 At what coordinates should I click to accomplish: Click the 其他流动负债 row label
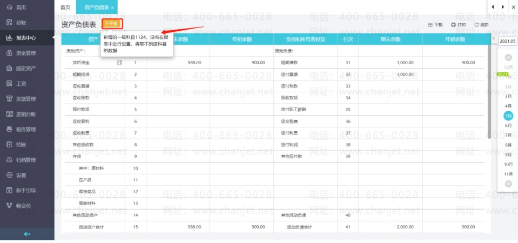293,215
